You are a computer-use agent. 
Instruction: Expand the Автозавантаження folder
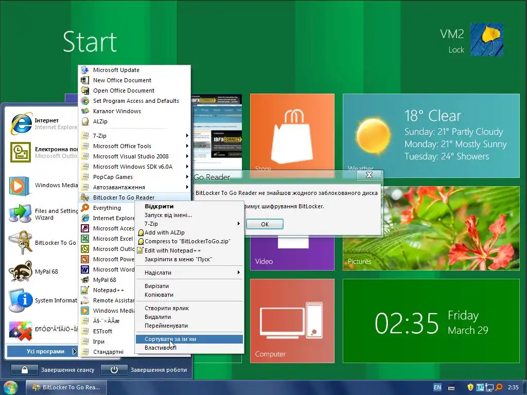coord(135,187)
